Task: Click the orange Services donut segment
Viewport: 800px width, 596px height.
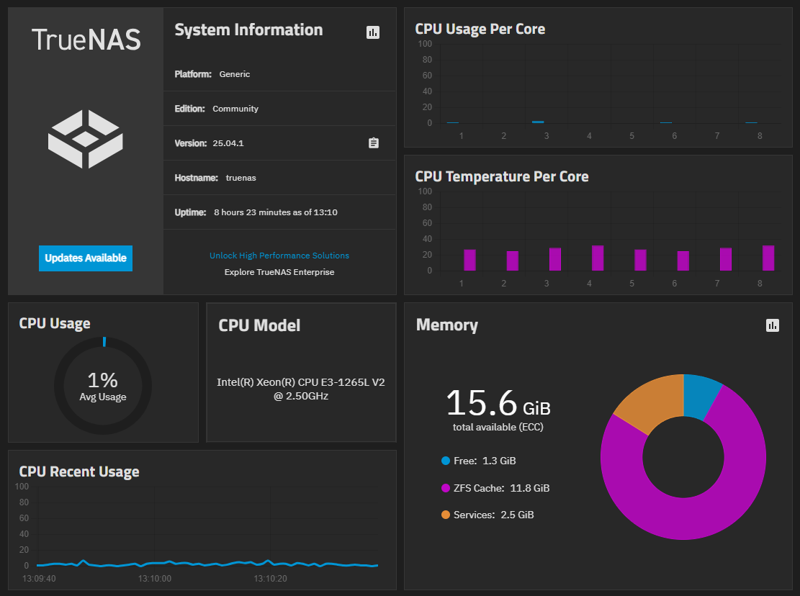Action: point(655,403)
